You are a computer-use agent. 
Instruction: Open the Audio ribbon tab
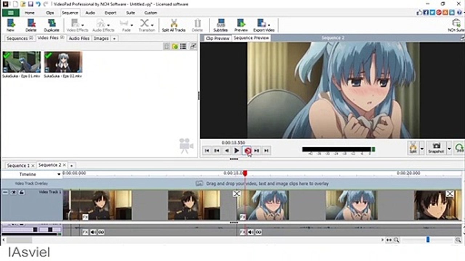(x=90, y=13)
